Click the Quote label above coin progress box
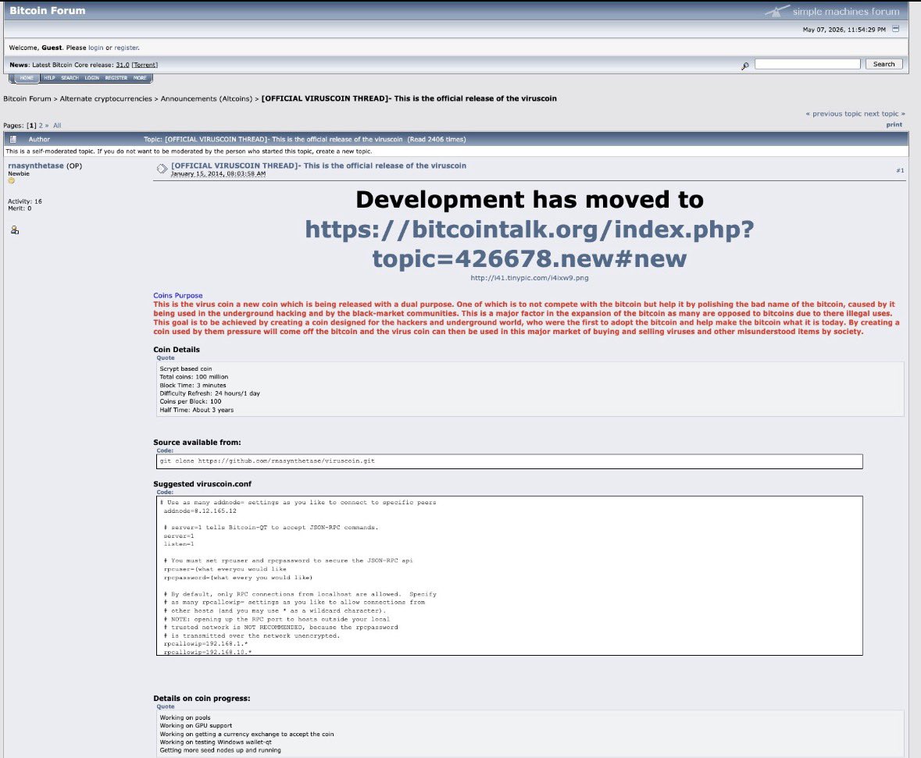This screenshot has height=758, width=921. point(165,706)
